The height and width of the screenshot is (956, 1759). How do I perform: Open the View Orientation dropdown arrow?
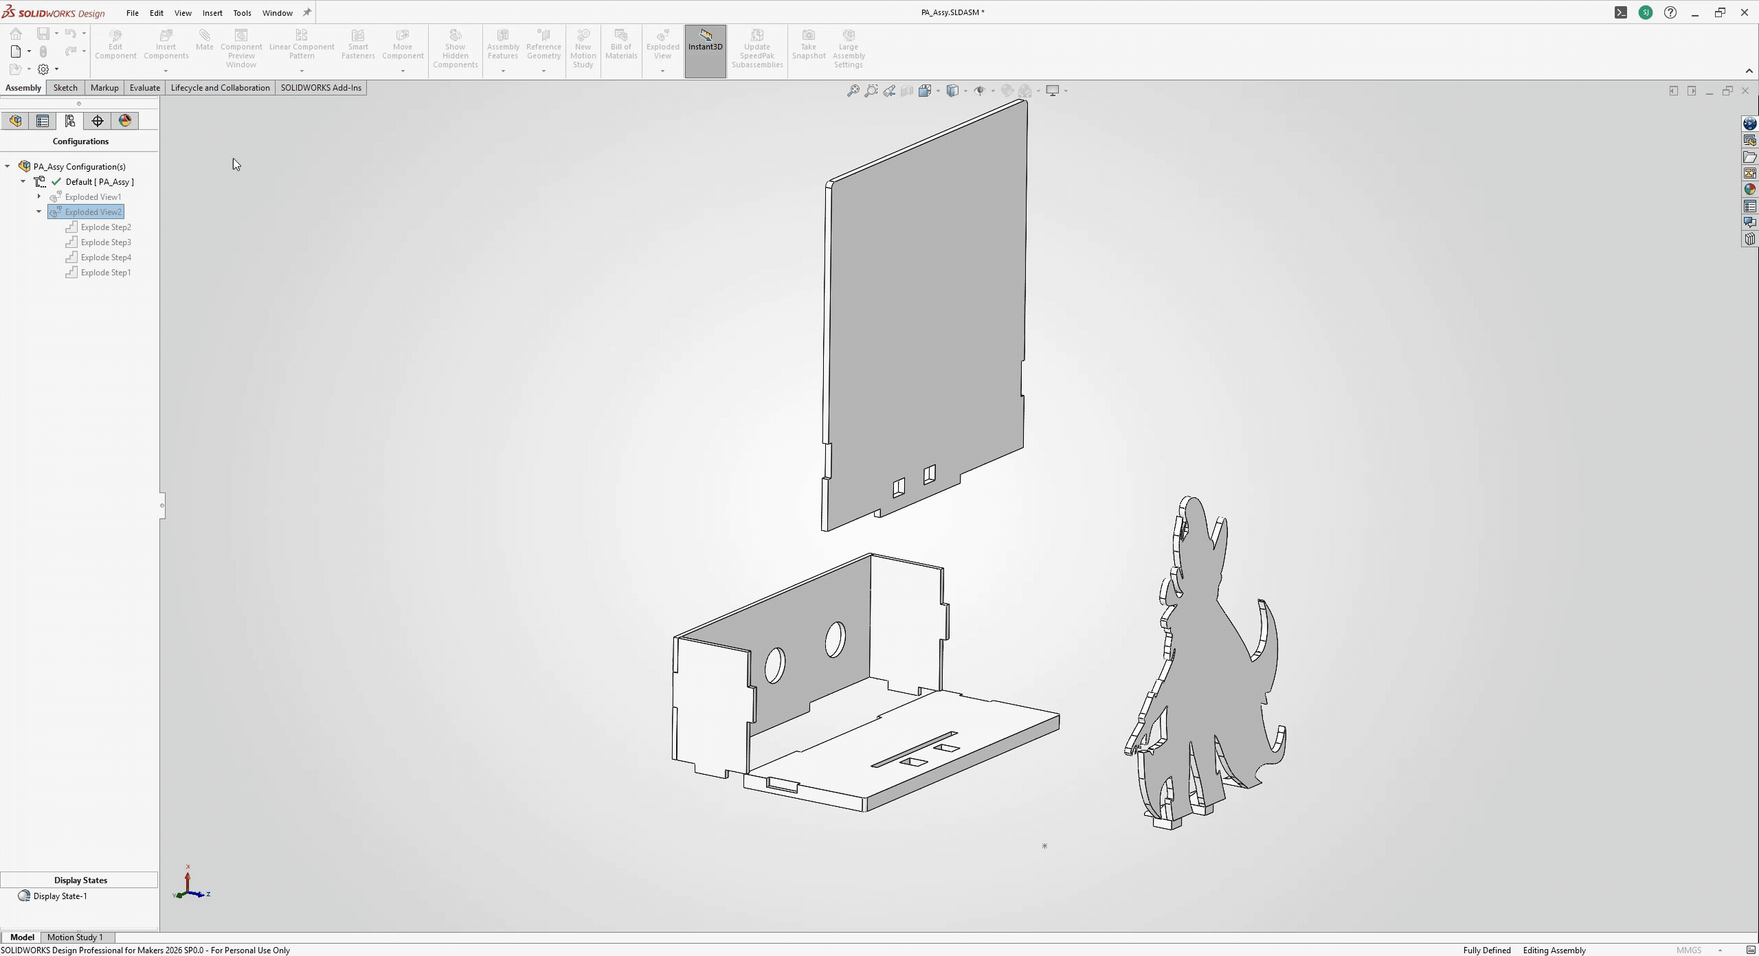[x=938, y=91]
